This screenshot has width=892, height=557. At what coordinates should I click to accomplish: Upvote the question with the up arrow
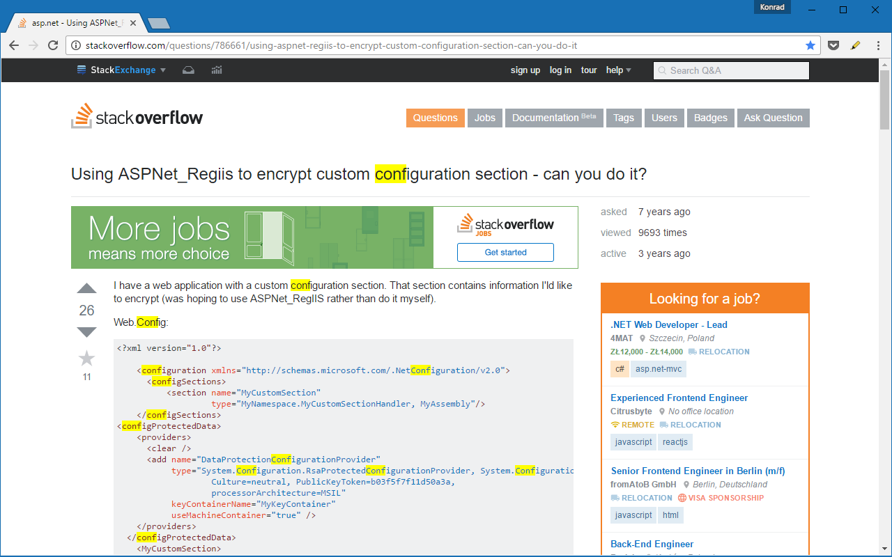pyautogui.click(x=86, y=288)
